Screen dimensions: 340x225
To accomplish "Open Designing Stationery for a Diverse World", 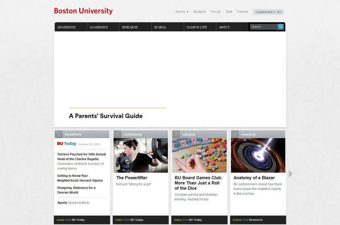I will pos(76,190).
